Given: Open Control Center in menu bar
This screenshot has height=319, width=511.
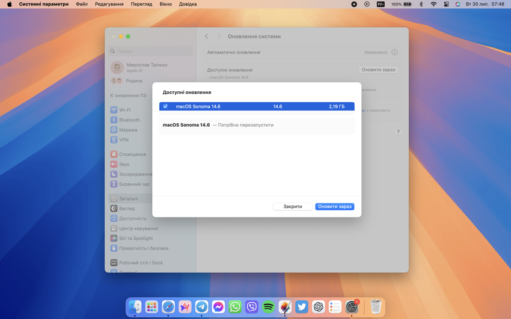Looking at the screenshot, I should 445,4.
